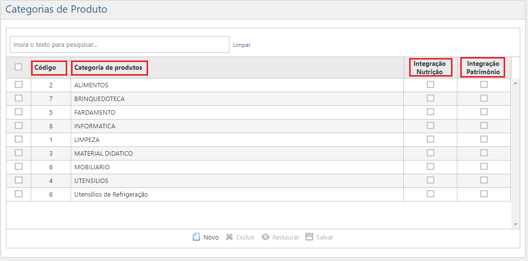Click the Restaurar refresh icon

(265, 237)
